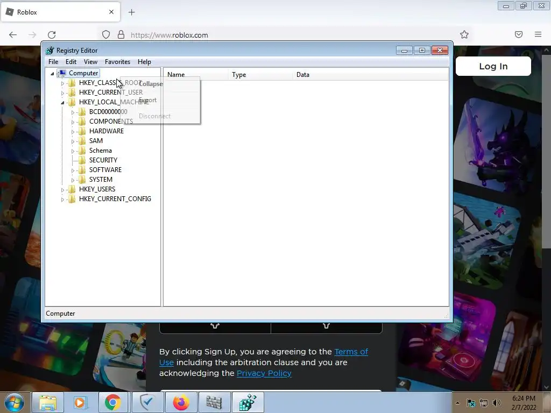Click the HKEY_USERS folder icon
The image size is (551, 413).
[72, 189]
